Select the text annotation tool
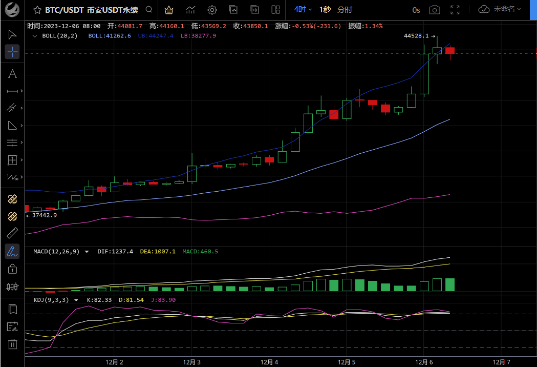 pos(12,74)
